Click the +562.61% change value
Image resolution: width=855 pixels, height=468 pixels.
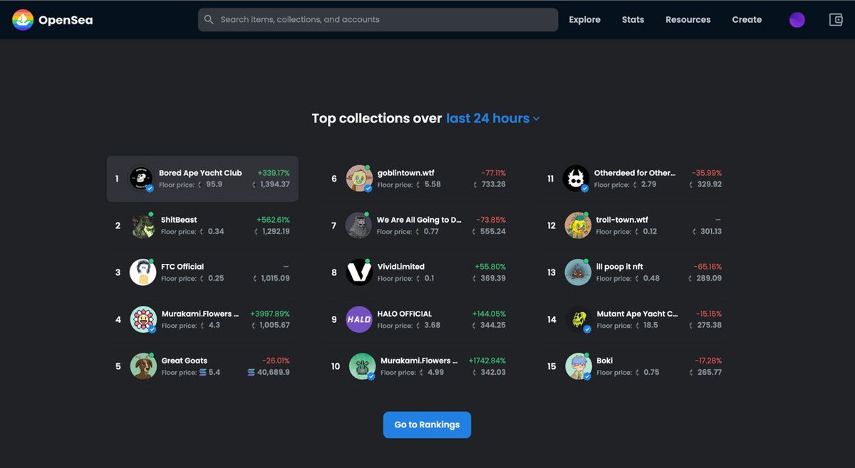click(273, 220)
